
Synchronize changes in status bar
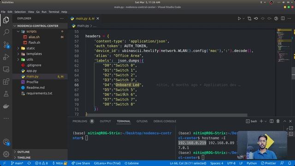coord(29,163)
